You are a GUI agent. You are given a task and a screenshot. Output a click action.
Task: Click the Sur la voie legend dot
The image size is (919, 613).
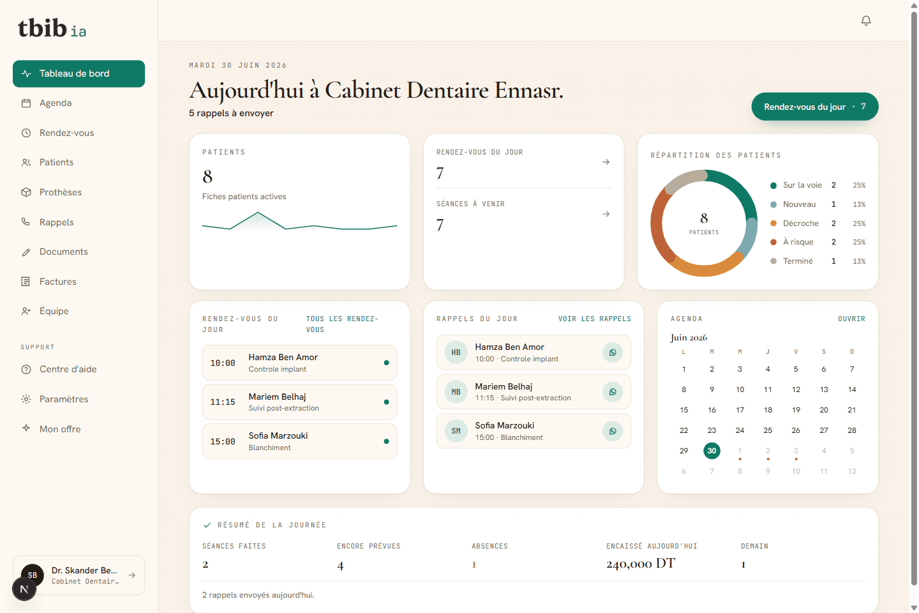[773, 185]
